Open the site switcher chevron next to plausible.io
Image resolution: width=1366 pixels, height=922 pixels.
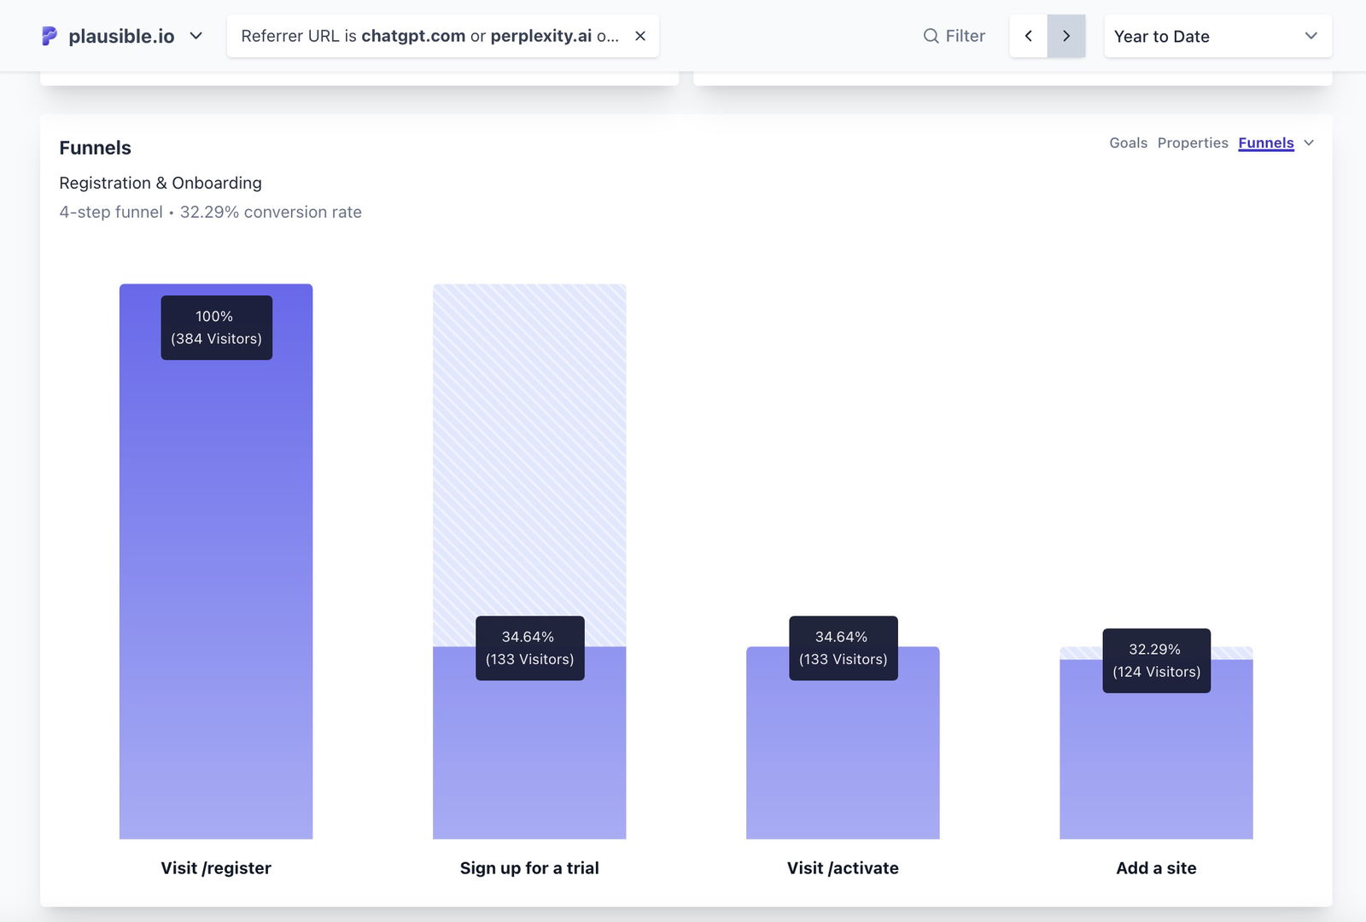click(196, 36)
